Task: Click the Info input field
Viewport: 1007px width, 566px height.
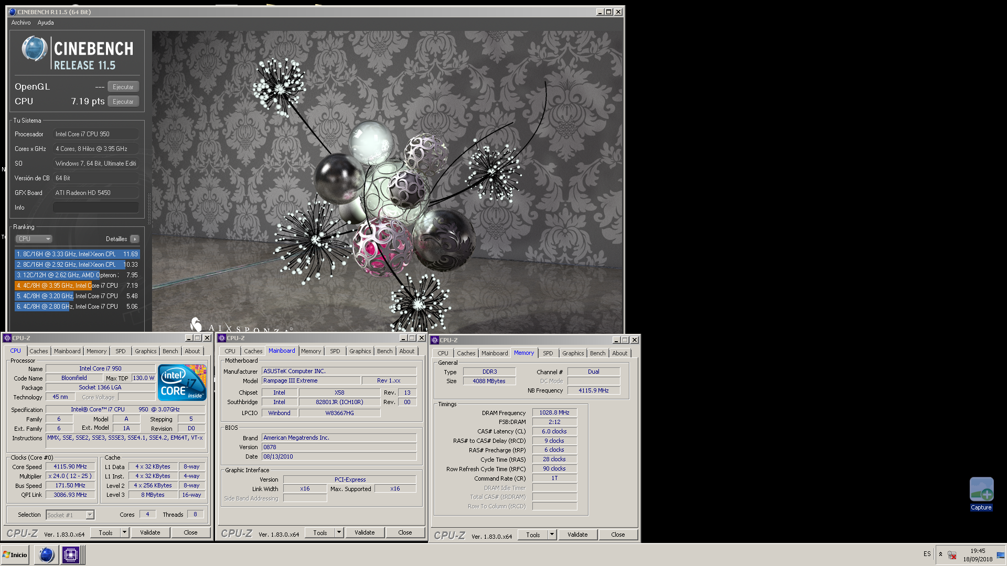Action: pyautogui.click(x=96, y=208)
